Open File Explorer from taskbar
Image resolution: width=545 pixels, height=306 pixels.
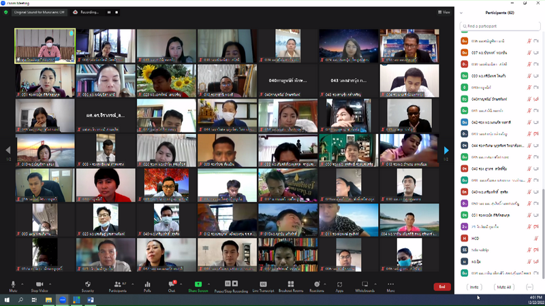(x=48, y=300)
